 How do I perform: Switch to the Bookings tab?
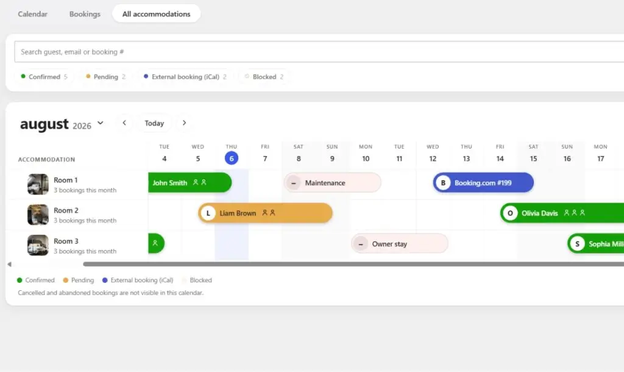click(x=85, y=14)
